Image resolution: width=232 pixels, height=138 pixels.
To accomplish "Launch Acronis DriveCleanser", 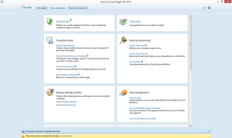I will tap(138, 54).
